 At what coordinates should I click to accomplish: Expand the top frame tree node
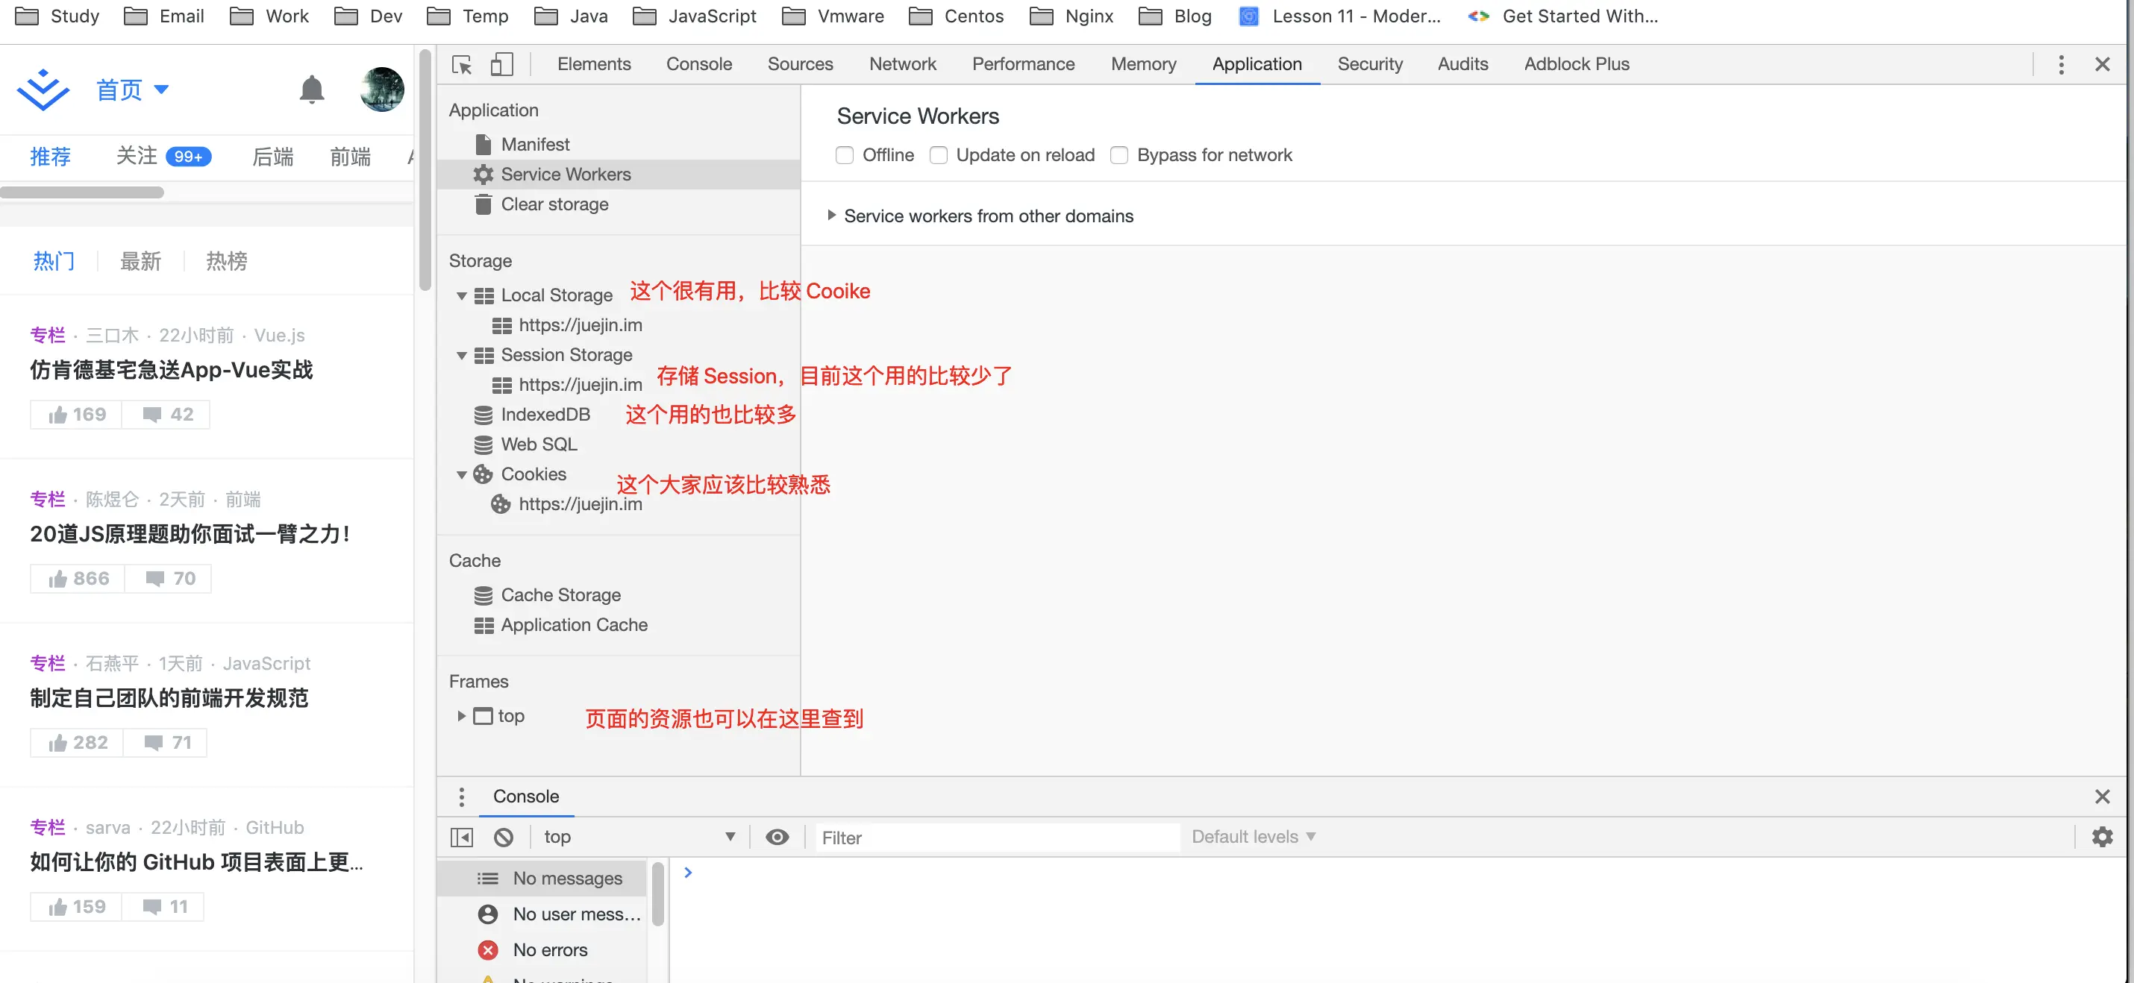(461, 716)
